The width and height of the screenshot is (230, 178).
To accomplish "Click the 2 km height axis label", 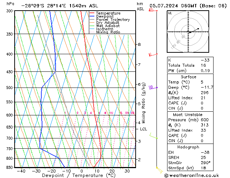I will 139,159.
